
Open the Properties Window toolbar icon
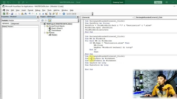point(53,14)
